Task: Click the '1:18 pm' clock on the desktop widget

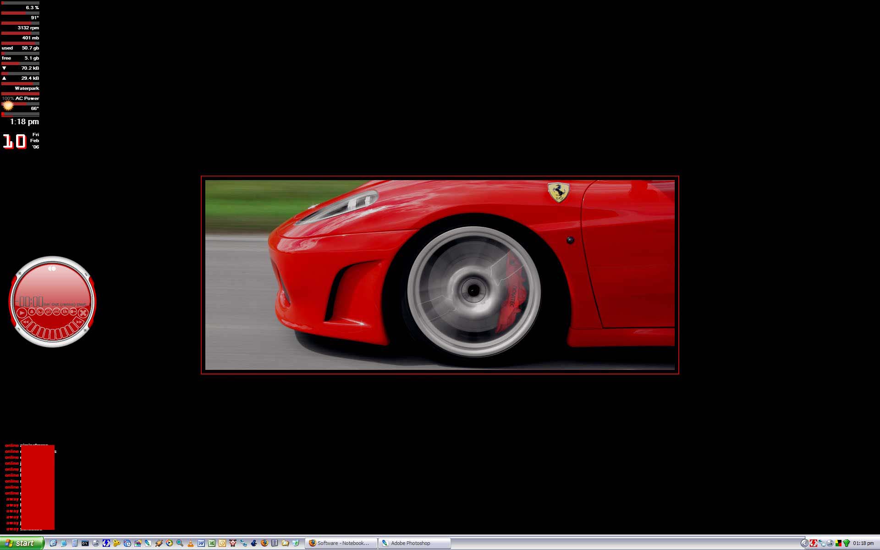Action: pos(24,121)
